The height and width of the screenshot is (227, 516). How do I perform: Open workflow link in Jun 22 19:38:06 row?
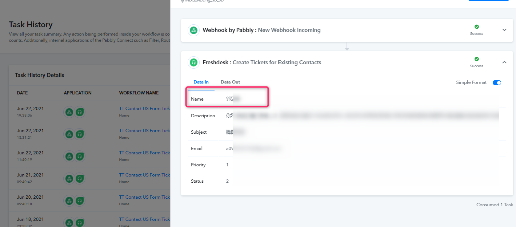tap(145, 109)
